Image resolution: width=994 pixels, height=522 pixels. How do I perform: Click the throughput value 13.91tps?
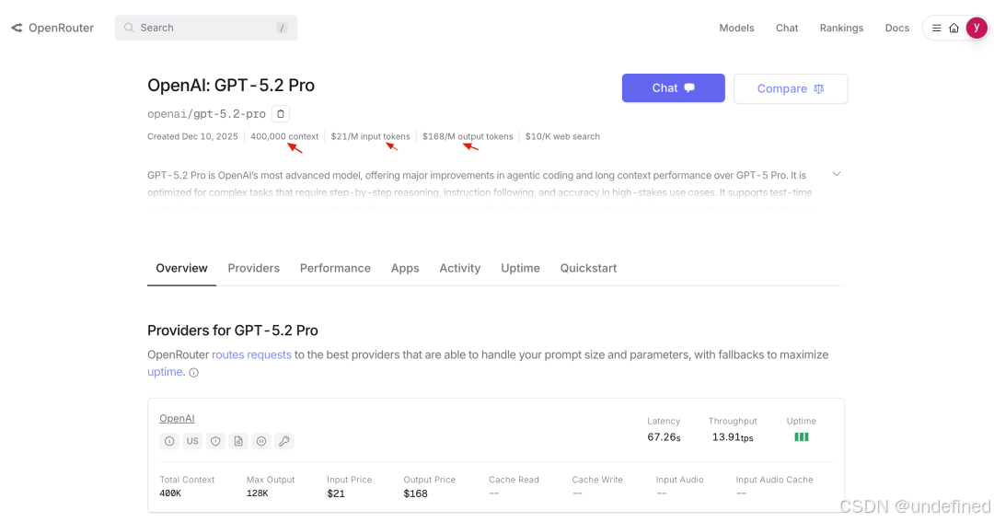[x=733, y=437]
